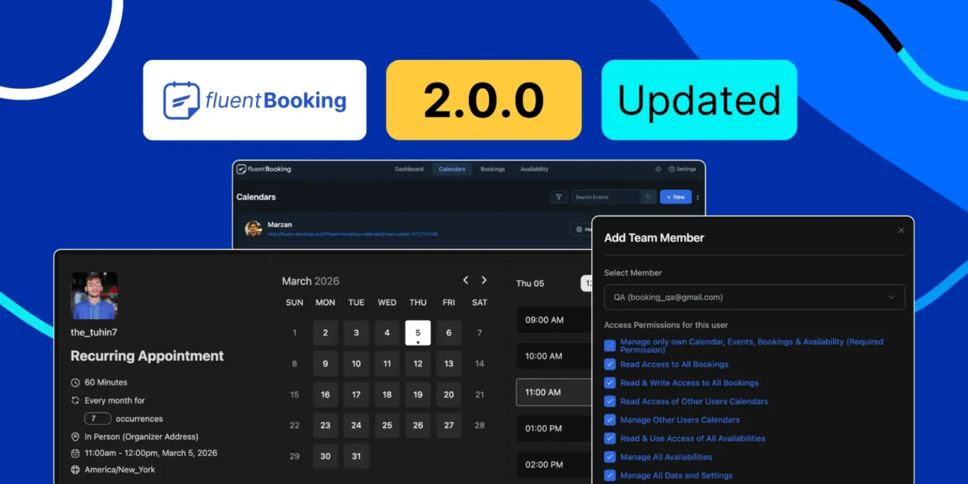Uncheck Read Access to All Bookings
The image size is (968, 484).
coord(610,365)
